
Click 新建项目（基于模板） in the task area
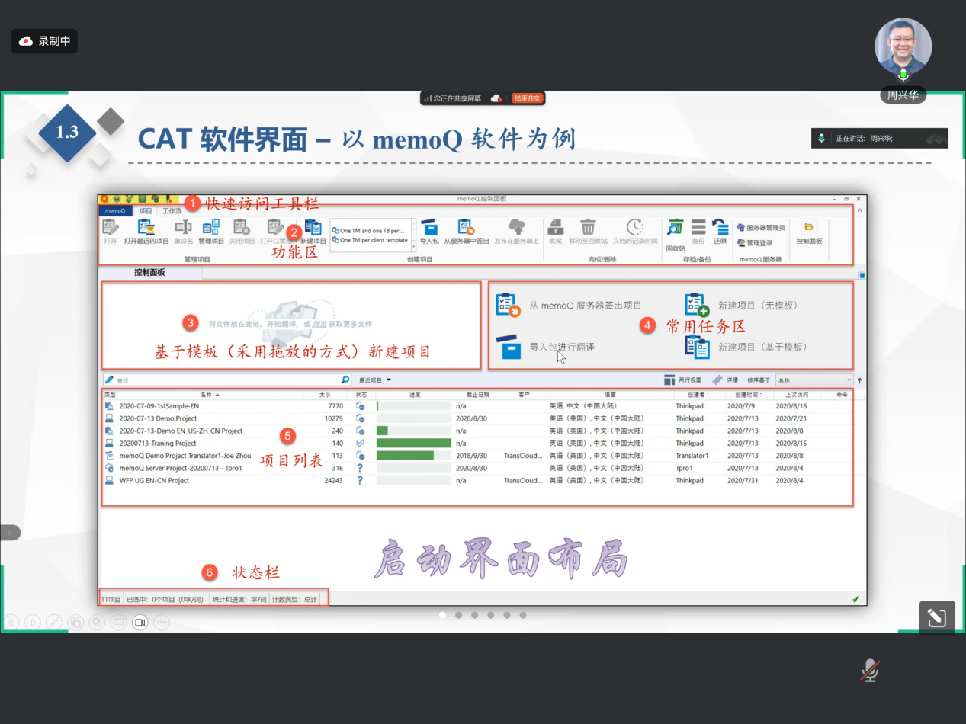tap(761, 347)
